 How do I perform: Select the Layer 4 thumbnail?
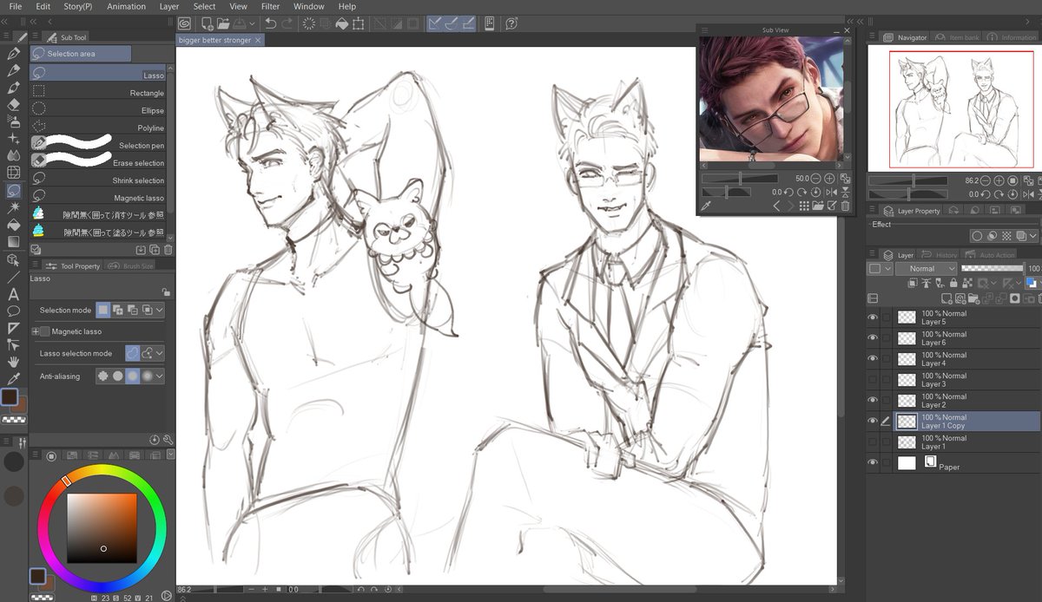907,359
